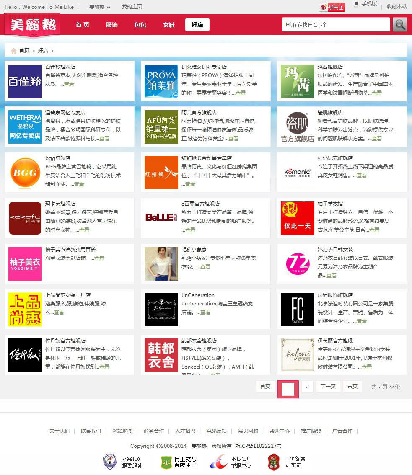
Task: Click the breadcrumb home icon
Action: click(14, 51)
